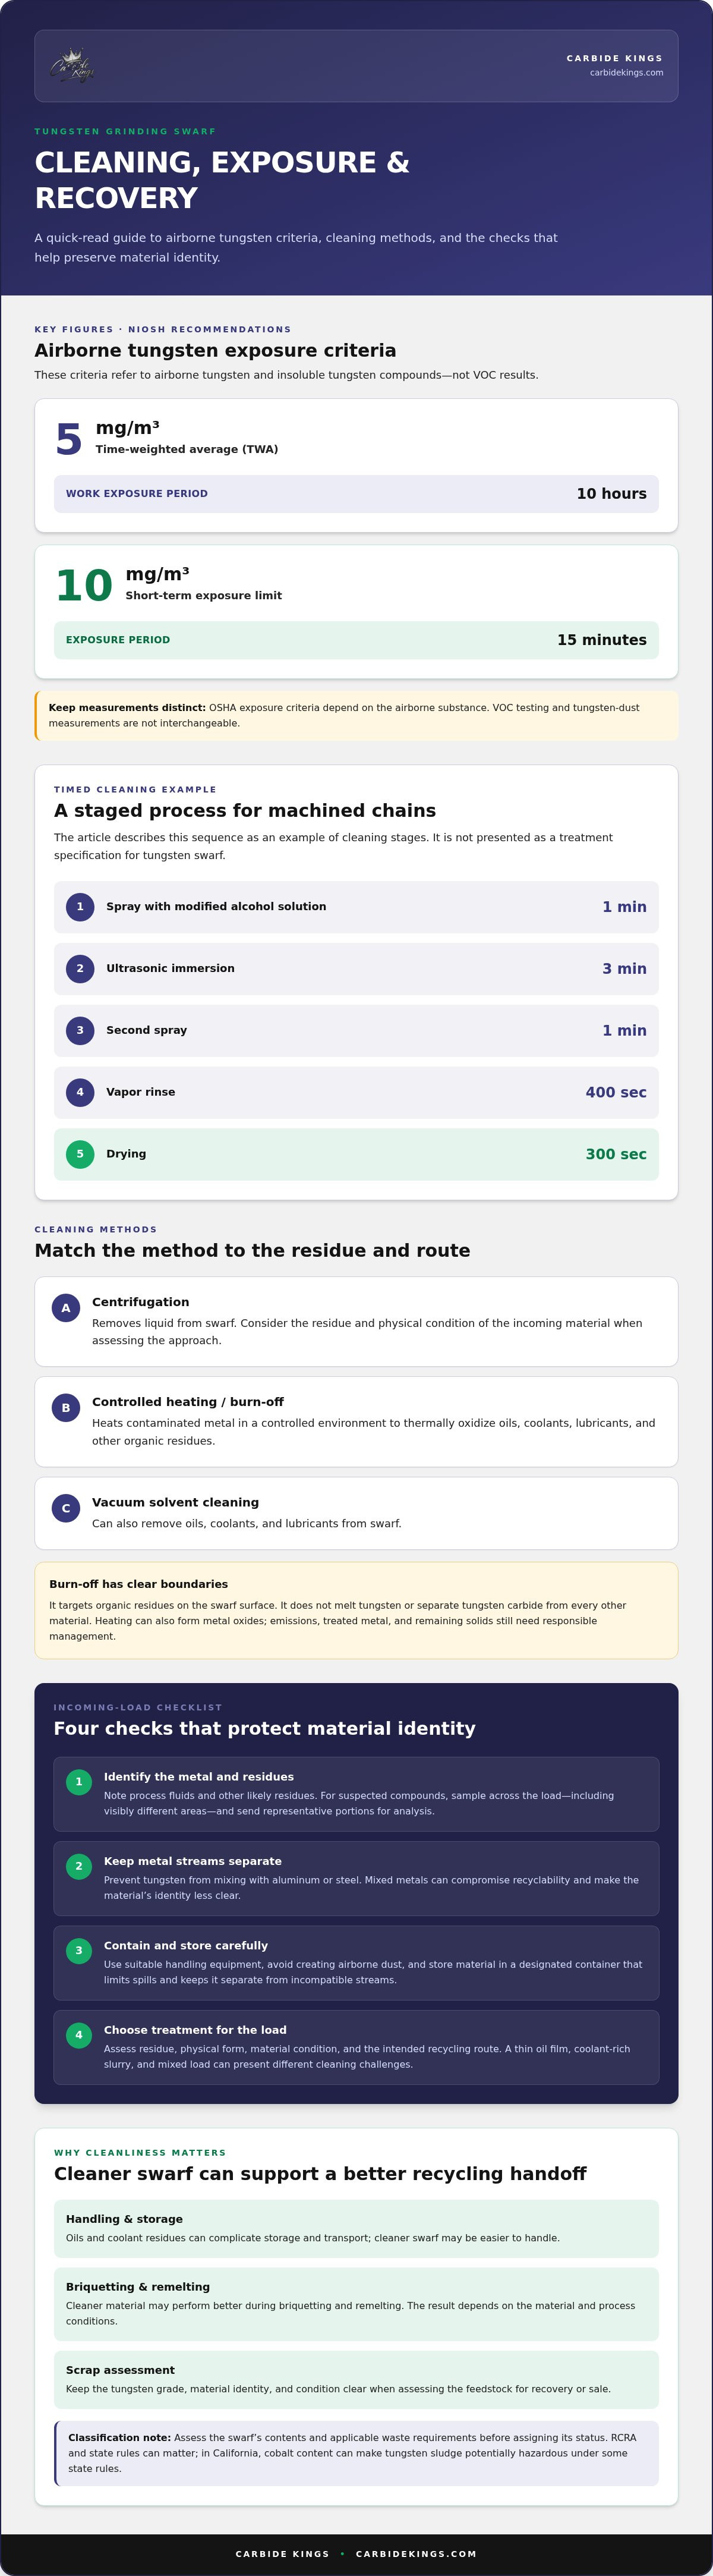713x2576 pixels.
Task: Click the "Centrifugation" method title
Action: (x=140, y=1302)
